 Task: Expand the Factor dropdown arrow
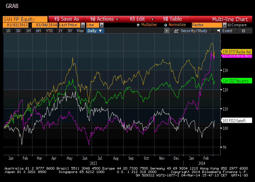click(225, 25)
